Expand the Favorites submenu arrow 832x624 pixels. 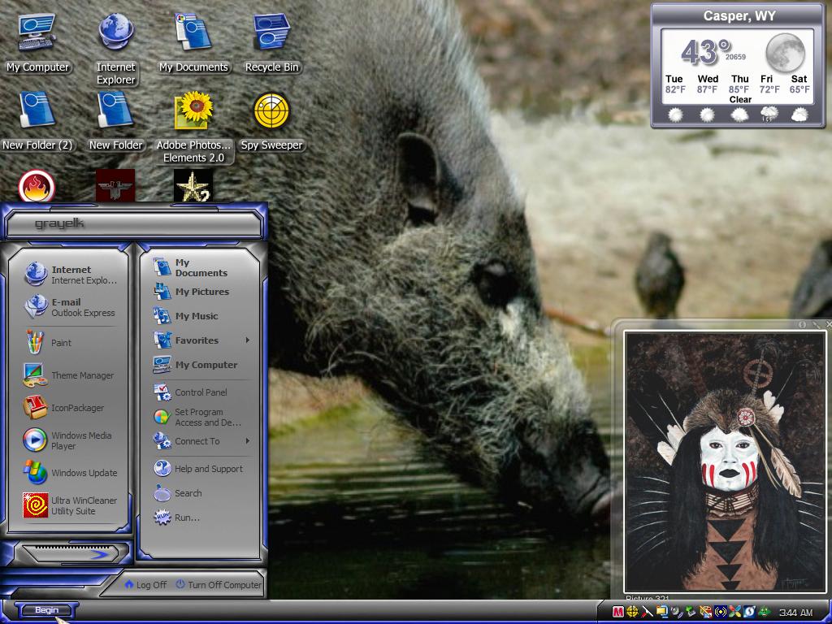[x=247, y=340]
